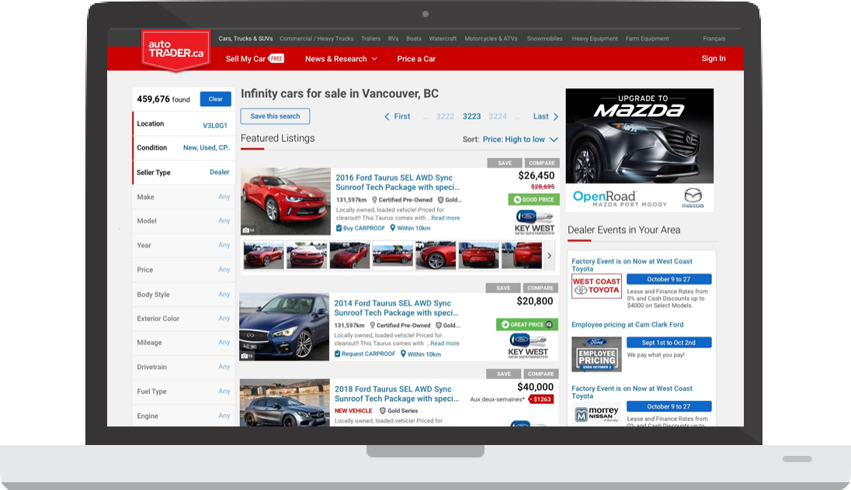Click SAVE on the 2014 Ford Taurus listing
The height and width of the screenshot is (490, 851).
point(503,288)
